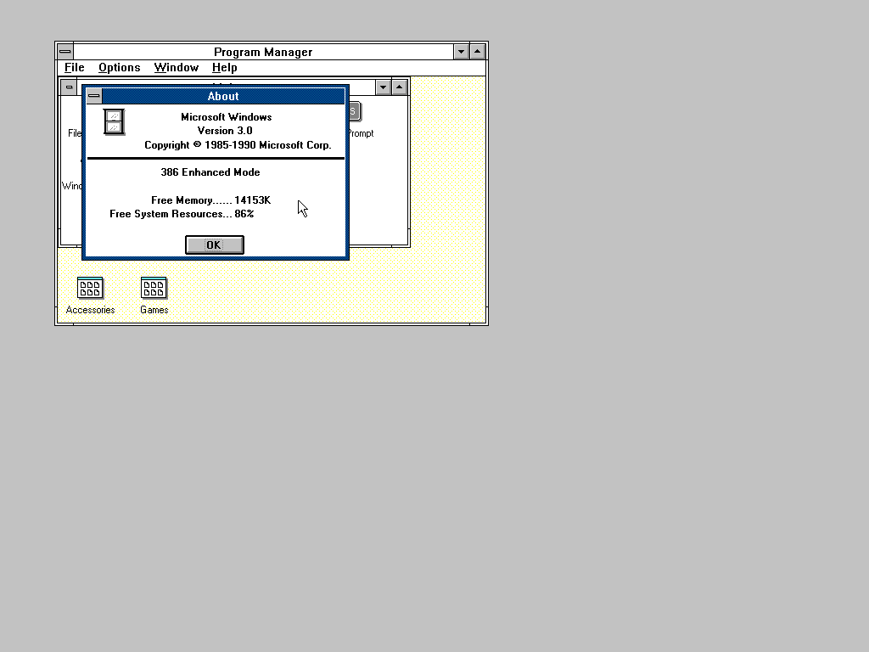Click the Free System Resources 86% value
This screenshot has height=652, width=869.
pyautogui.click(x=244, y=214)
